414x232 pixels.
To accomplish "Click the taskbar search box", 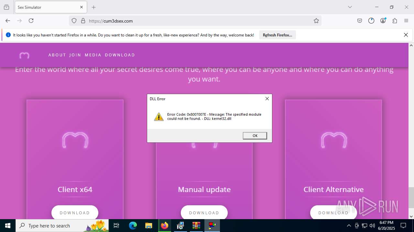I will click(62, 226).
